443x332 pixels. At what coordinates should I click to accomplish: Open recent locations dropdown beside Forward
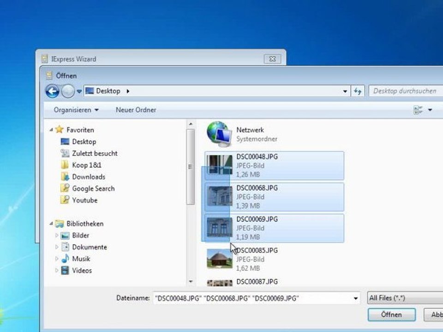coord(79,91)
